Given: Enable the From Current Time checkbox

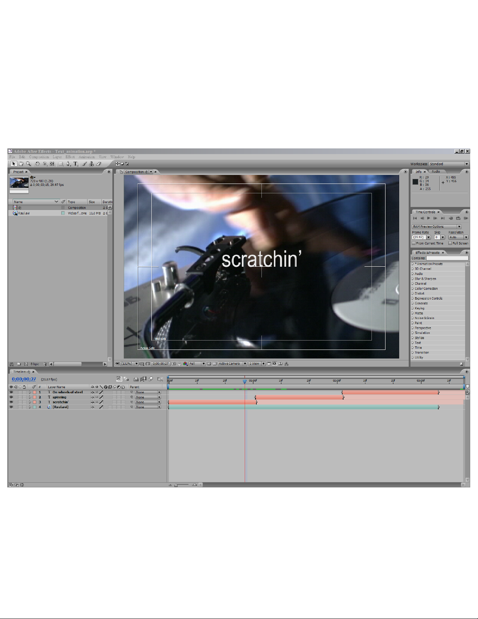Looking at the screenshot, I should [x=414, y=243].
